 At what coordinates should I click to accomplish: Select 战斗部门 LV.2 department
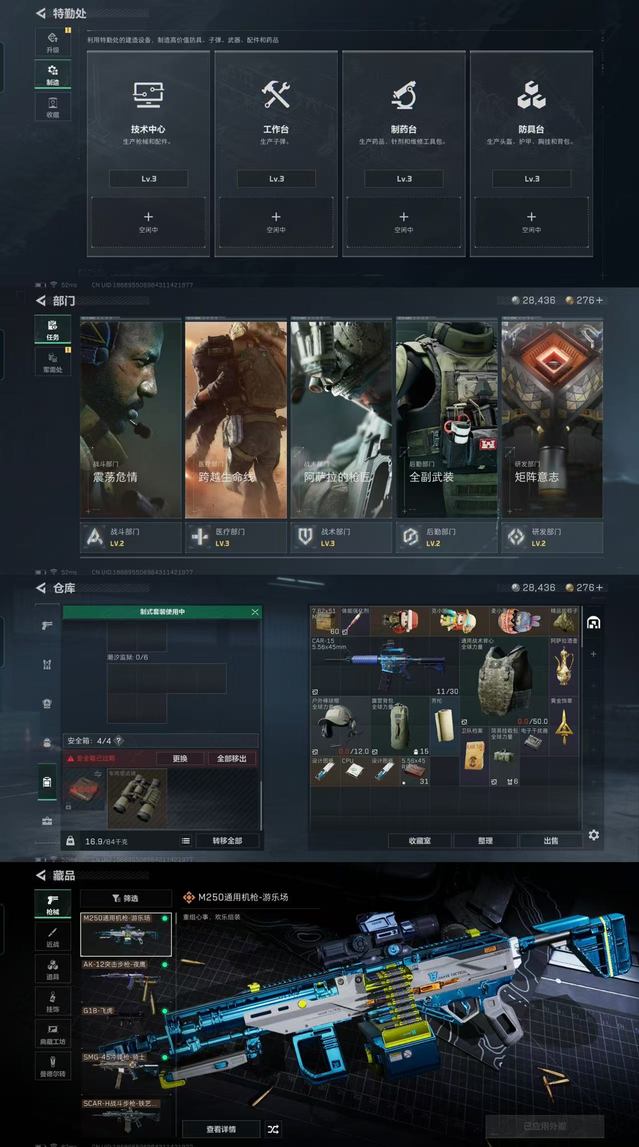130,537
